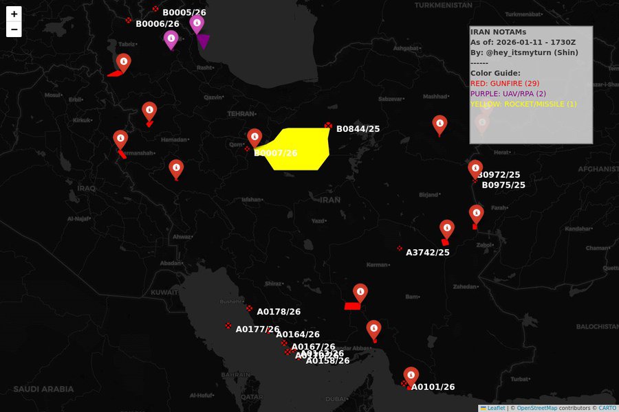The height and width of the screenshot is (412, 619).
Task: Click the B0006/26 NOTAM label
Action: (x=158, y=24)
